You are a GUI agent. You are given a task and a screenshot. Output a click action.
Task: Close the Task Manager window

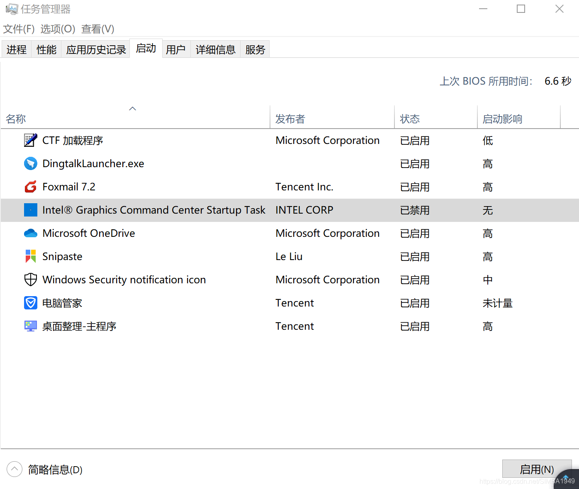click(560, 9)
